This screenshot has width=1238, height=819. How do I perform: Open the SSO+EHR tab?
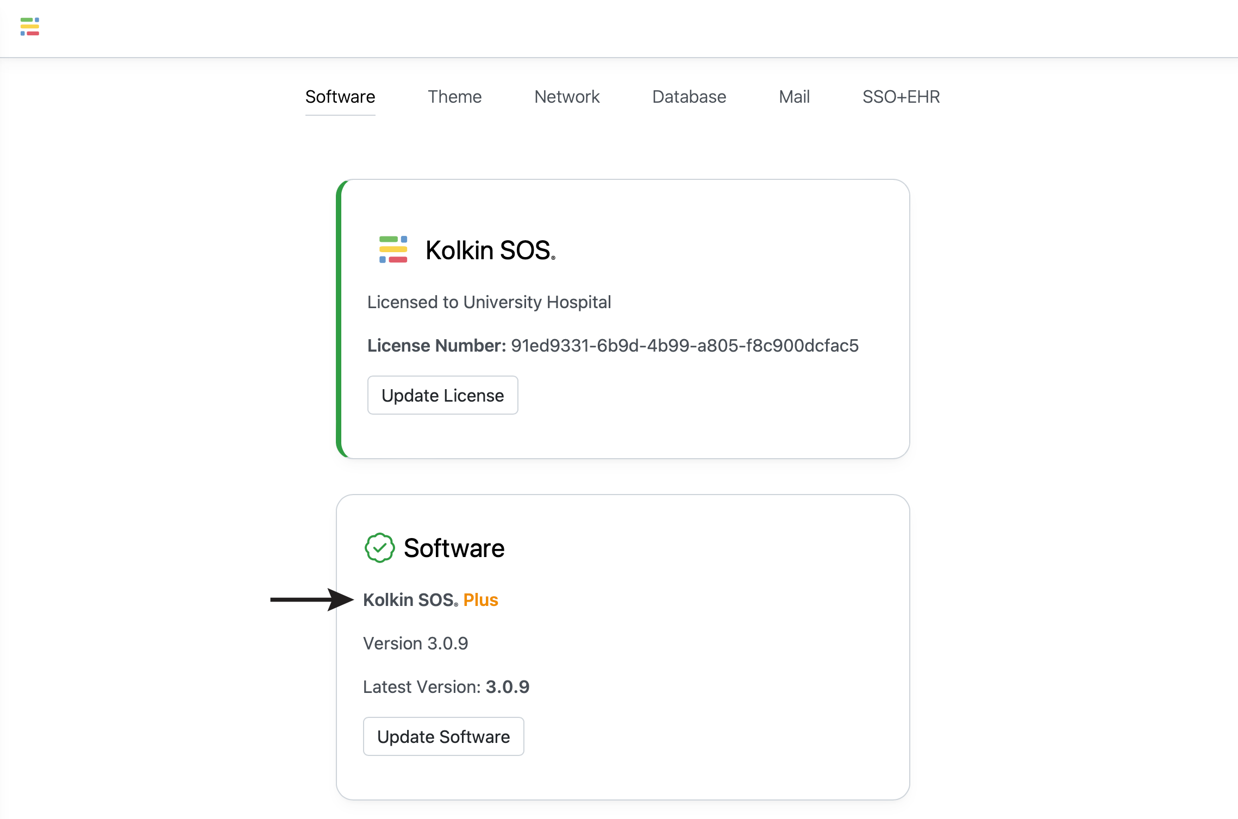pyautogui.click(x=901, y=97)
